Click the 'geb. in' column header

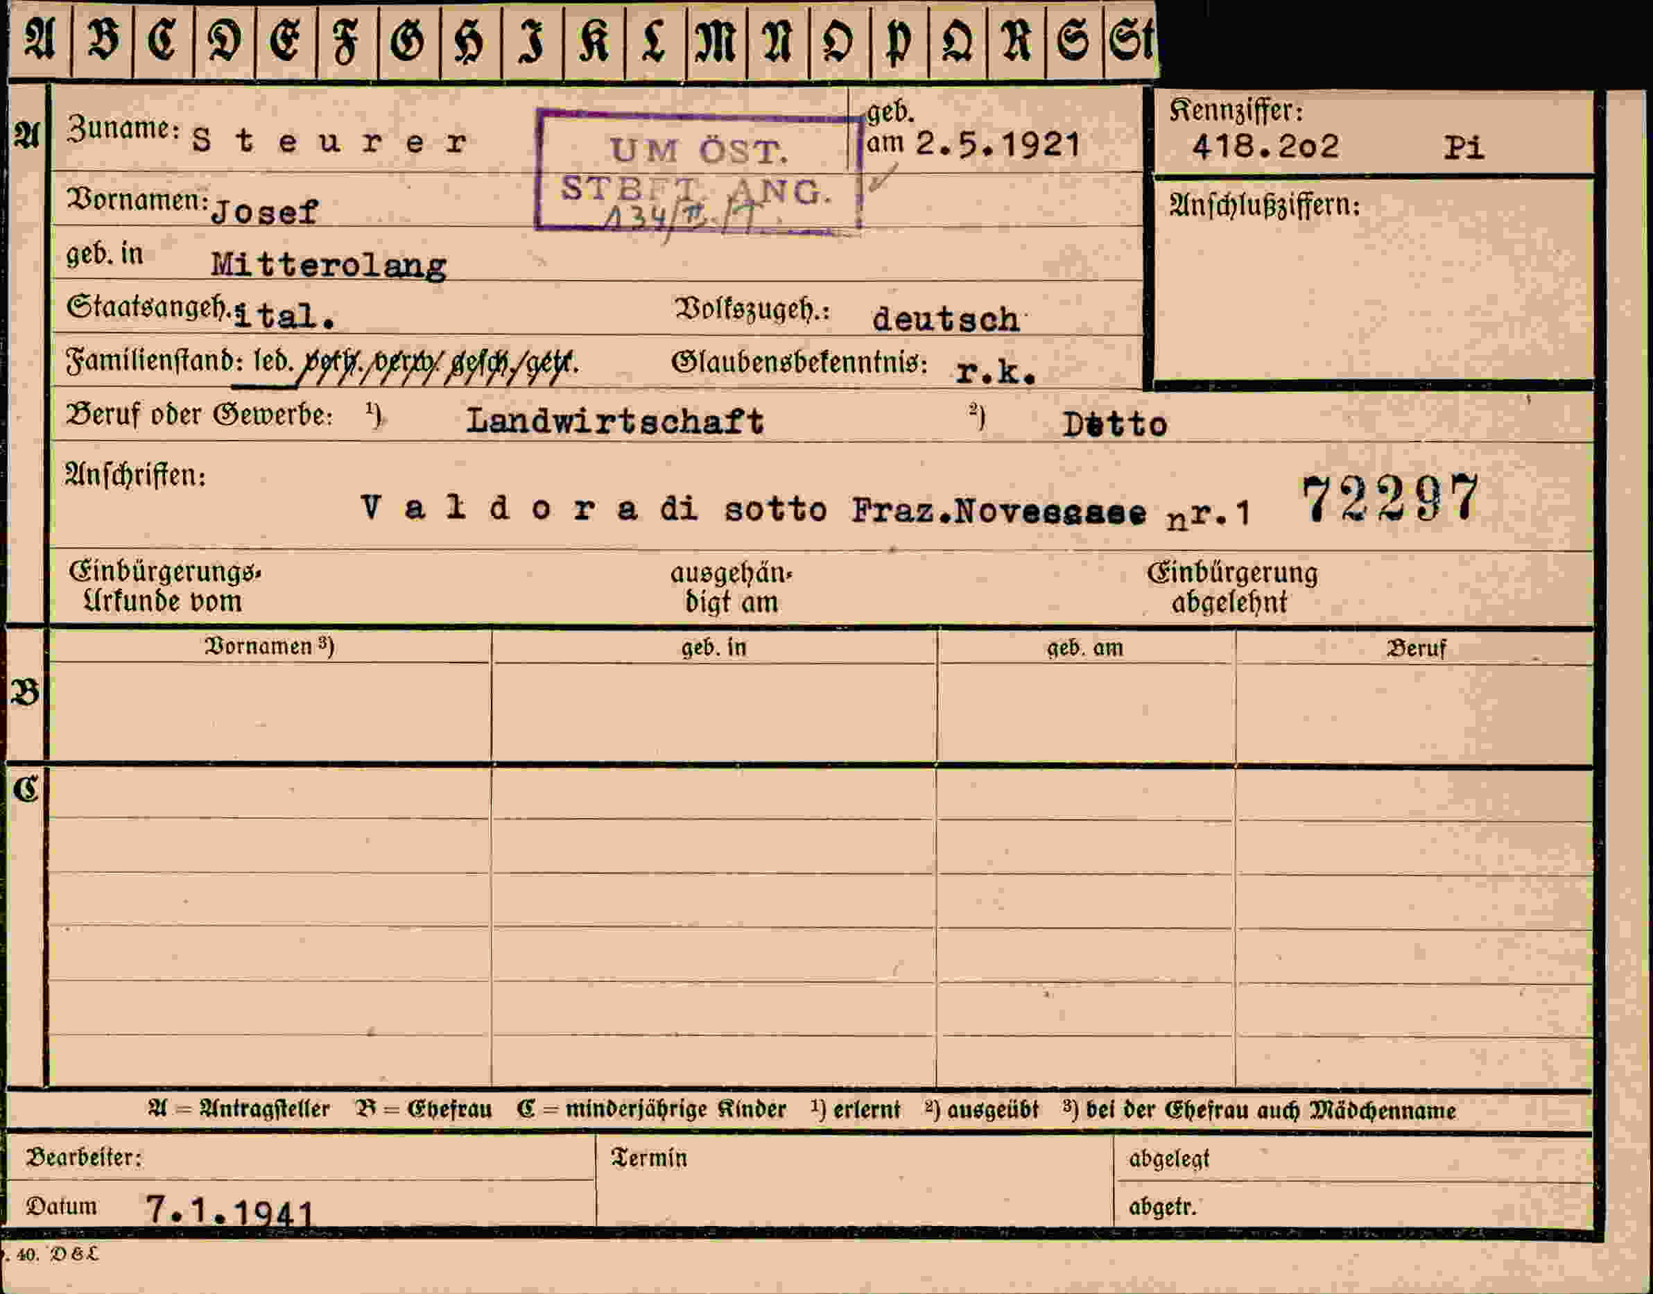[x=713, y=648]
